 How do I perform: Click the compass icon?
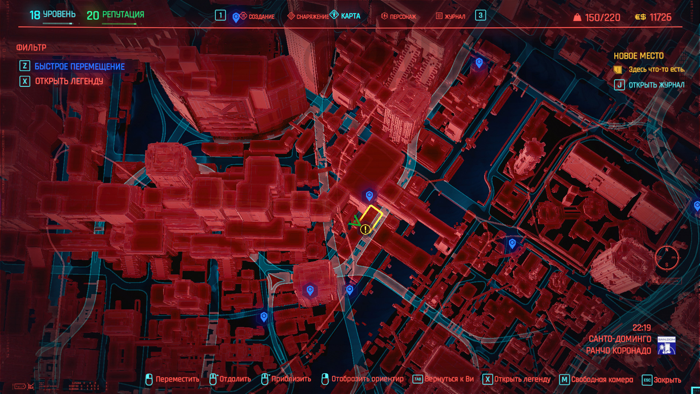click(666, 258)
